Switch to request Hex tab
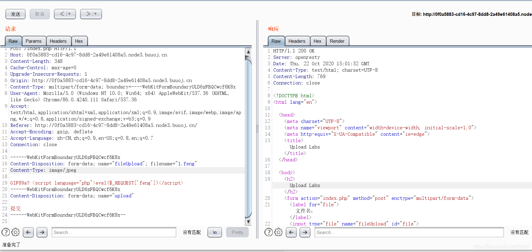This screenshot has height=252, width=532. point(79,41)
